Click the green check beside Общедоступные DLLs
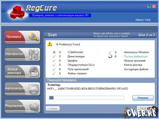This screenshot has width=159, height=119. tap(54, 65)
